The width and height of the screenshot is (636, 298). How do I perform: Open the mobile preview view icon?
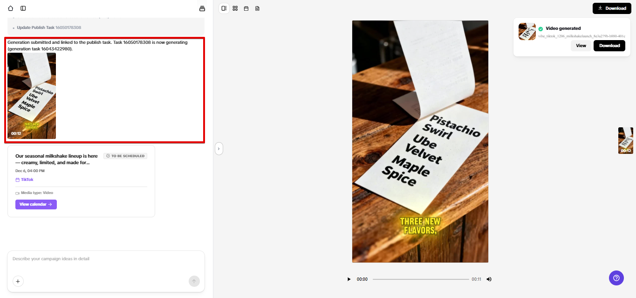224,8
